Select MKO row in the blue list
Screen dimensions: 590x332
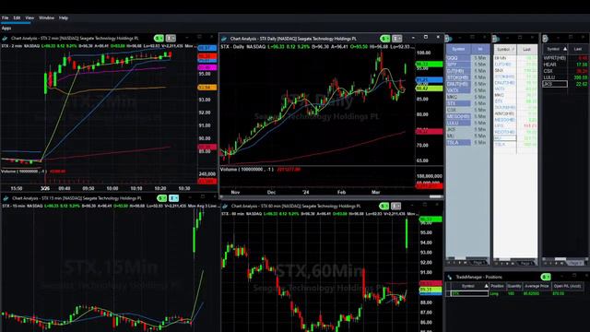click(x=467, y=97)
